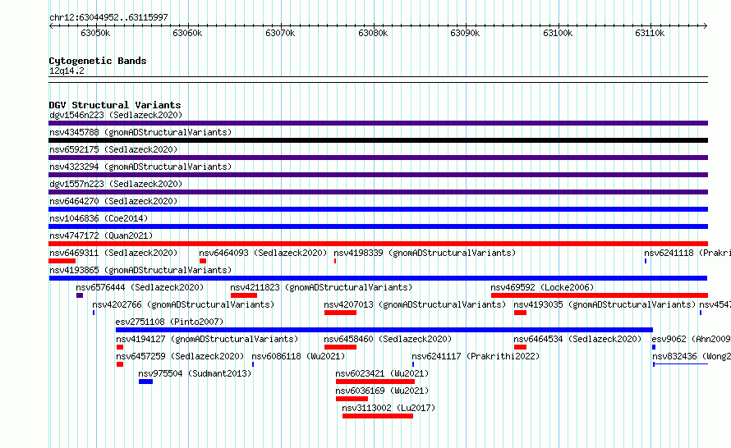Click the red nsv4747172 Quan2021 bar
Screen dimensions: 731x448
378,244
